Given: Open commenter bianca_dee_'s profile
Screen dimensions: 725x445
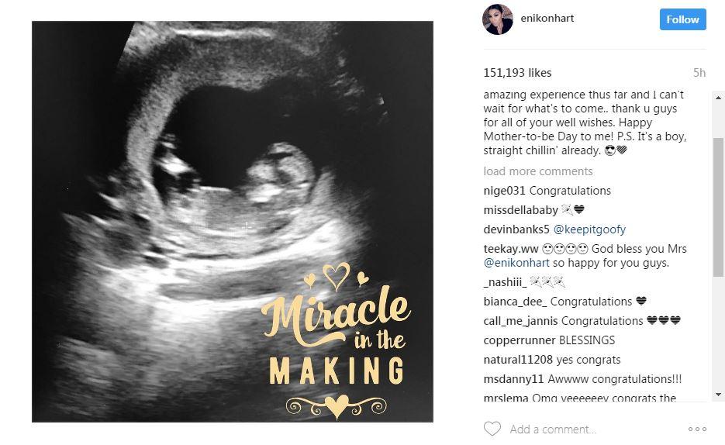Looking at the screenshot, I should (x=515, y=302).
